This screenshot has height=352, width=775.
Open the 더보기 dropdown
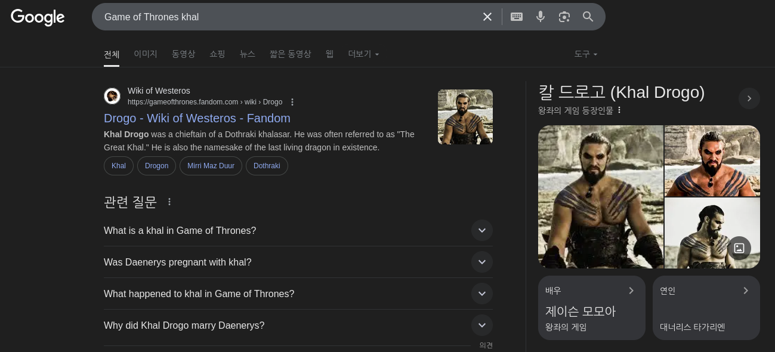(364, 54)
